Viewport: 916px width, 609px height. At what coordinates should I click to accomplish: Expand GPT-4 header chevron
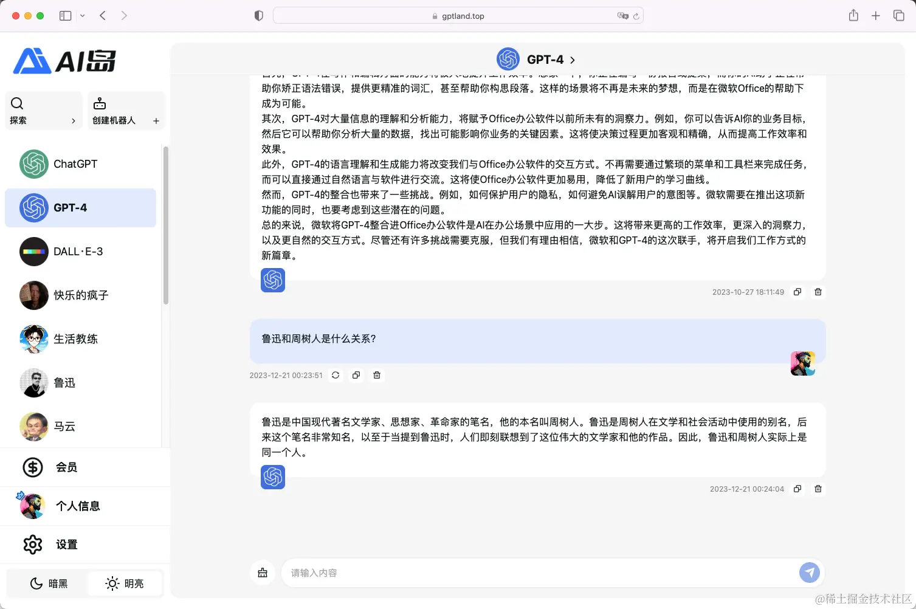(572, 60)
